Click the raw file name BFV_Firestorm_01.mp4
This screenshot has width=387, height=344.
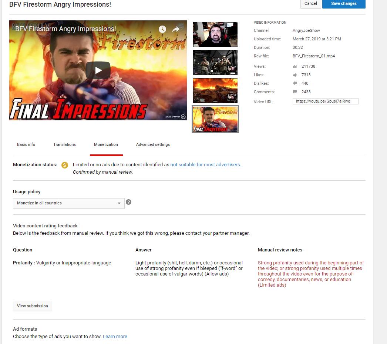coord(314,56)
